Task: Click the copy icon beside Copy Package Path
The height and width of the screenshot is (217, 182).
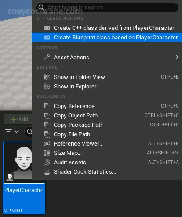Action: pyautogui.click(x=47, y=125)
